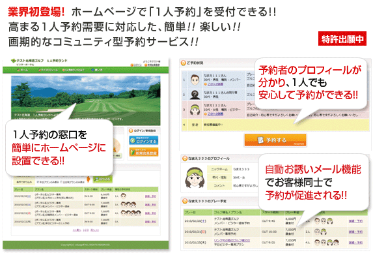Click the コメント label cell
Screen dimensions: 373x261
pyautogui.click(x=219, y=186)
